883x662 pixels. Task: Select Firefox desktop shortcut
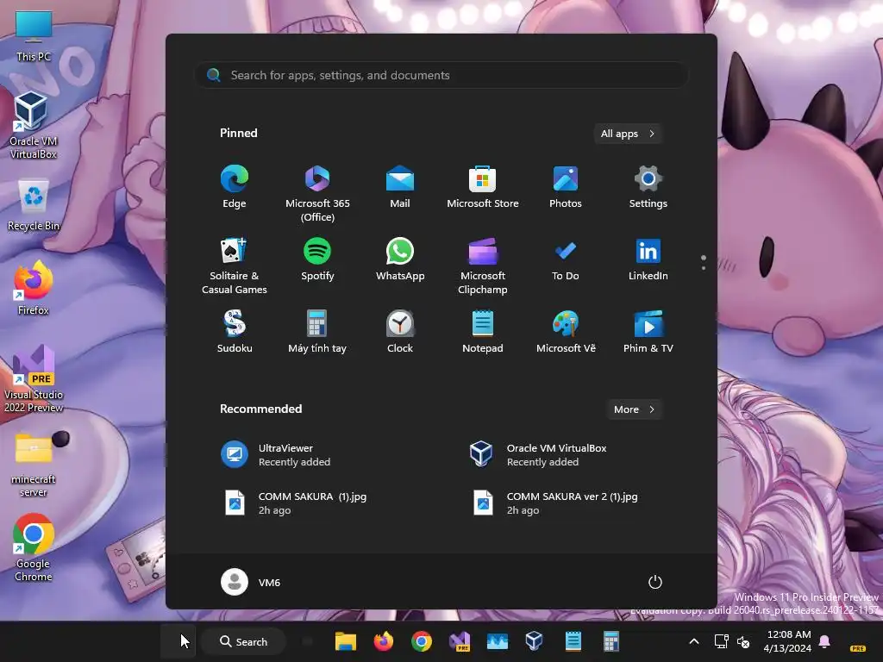click(x=34, y=288)
